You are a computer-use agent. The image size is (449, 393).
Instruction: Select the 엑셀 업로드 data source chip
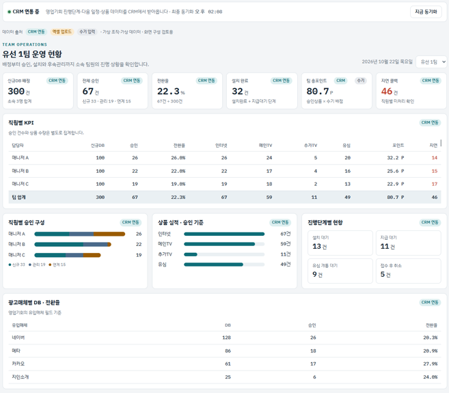(x=62, y=32)
